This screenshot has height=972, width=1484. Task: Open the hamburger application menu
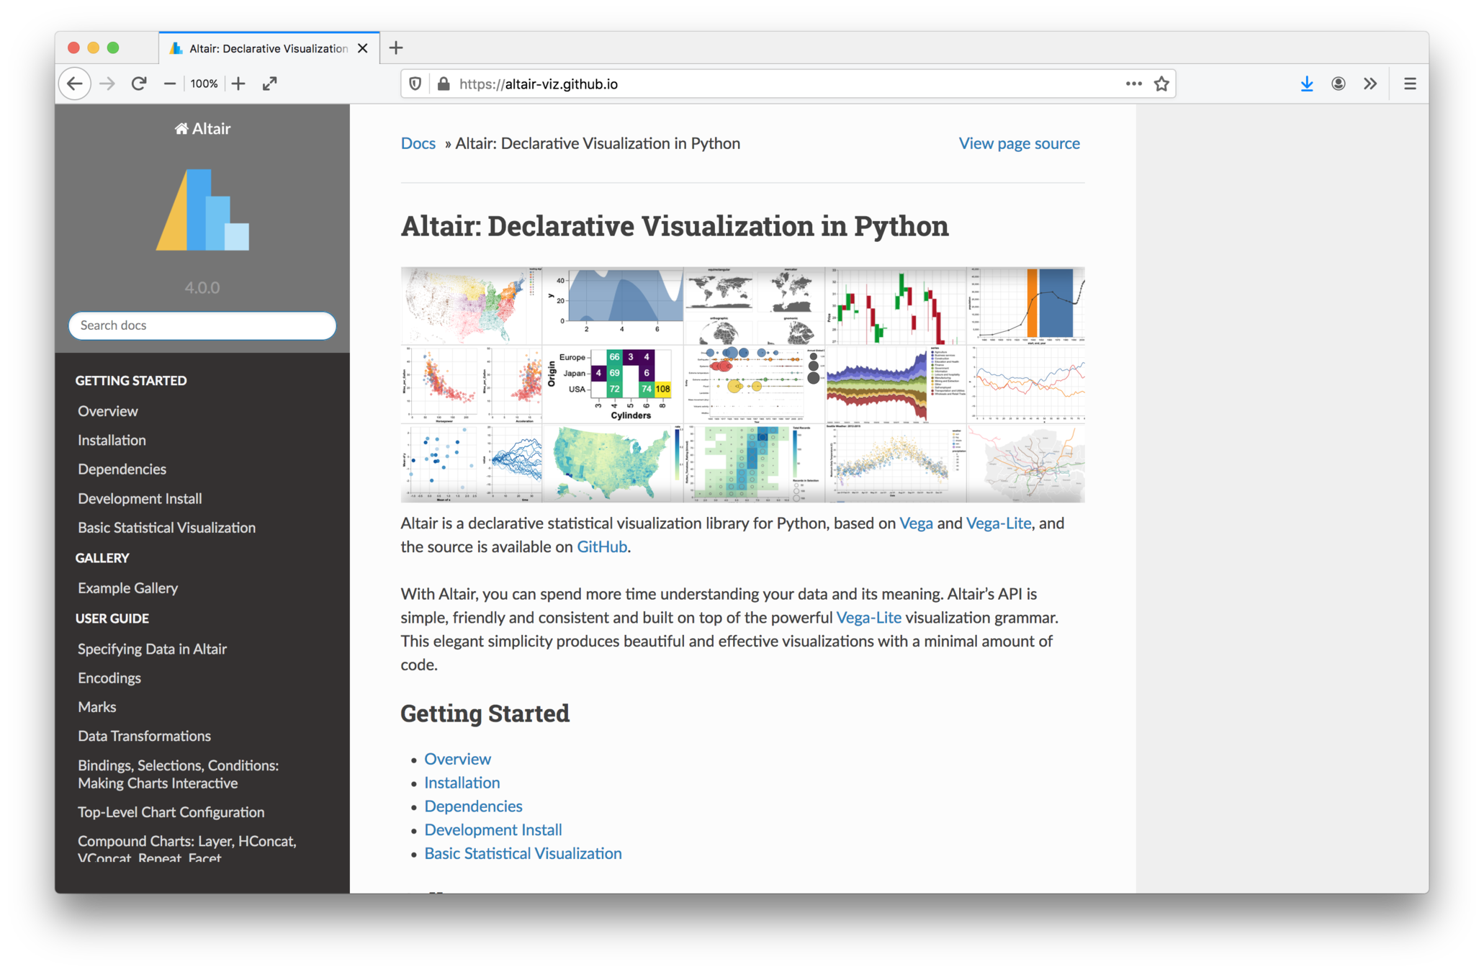tap(1410, 84)
